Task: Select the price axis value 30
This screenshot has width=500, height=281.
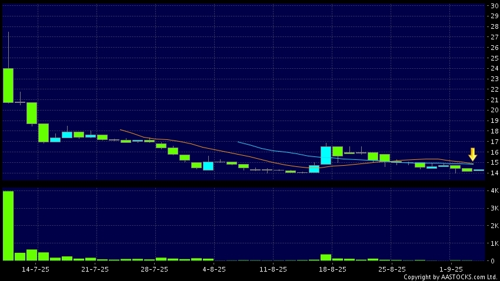Action: (x=495, y=6)
